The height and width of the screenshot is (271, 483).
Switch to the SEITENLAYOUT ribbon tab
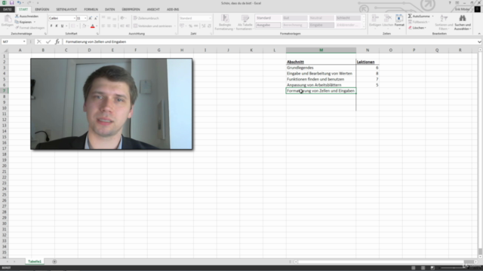click(66, 10)
